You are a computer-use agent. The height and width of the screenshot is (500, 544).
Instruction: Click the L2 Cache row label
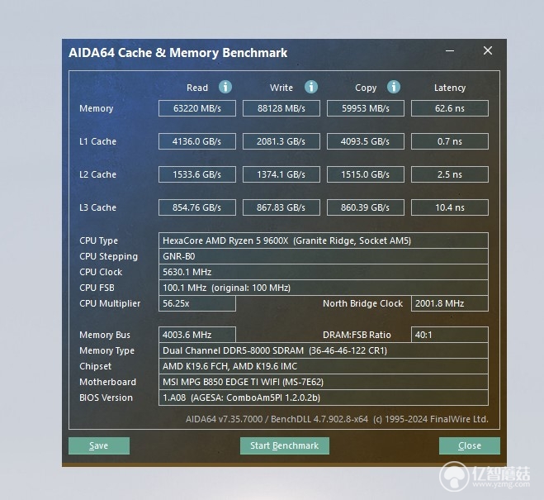pyautogui.click(x=98, y=174)
